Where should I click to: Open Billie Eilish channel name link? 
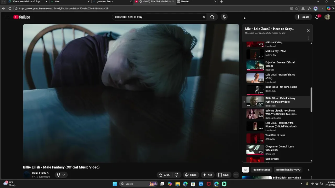coord(39,173)
